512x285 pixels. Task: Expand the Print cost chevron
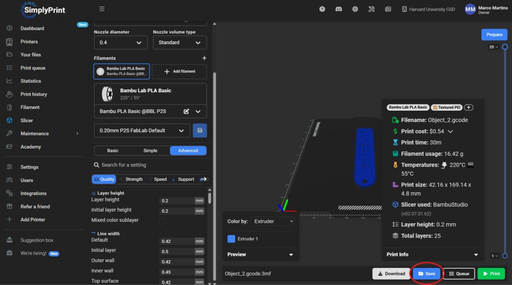point(450,131)
